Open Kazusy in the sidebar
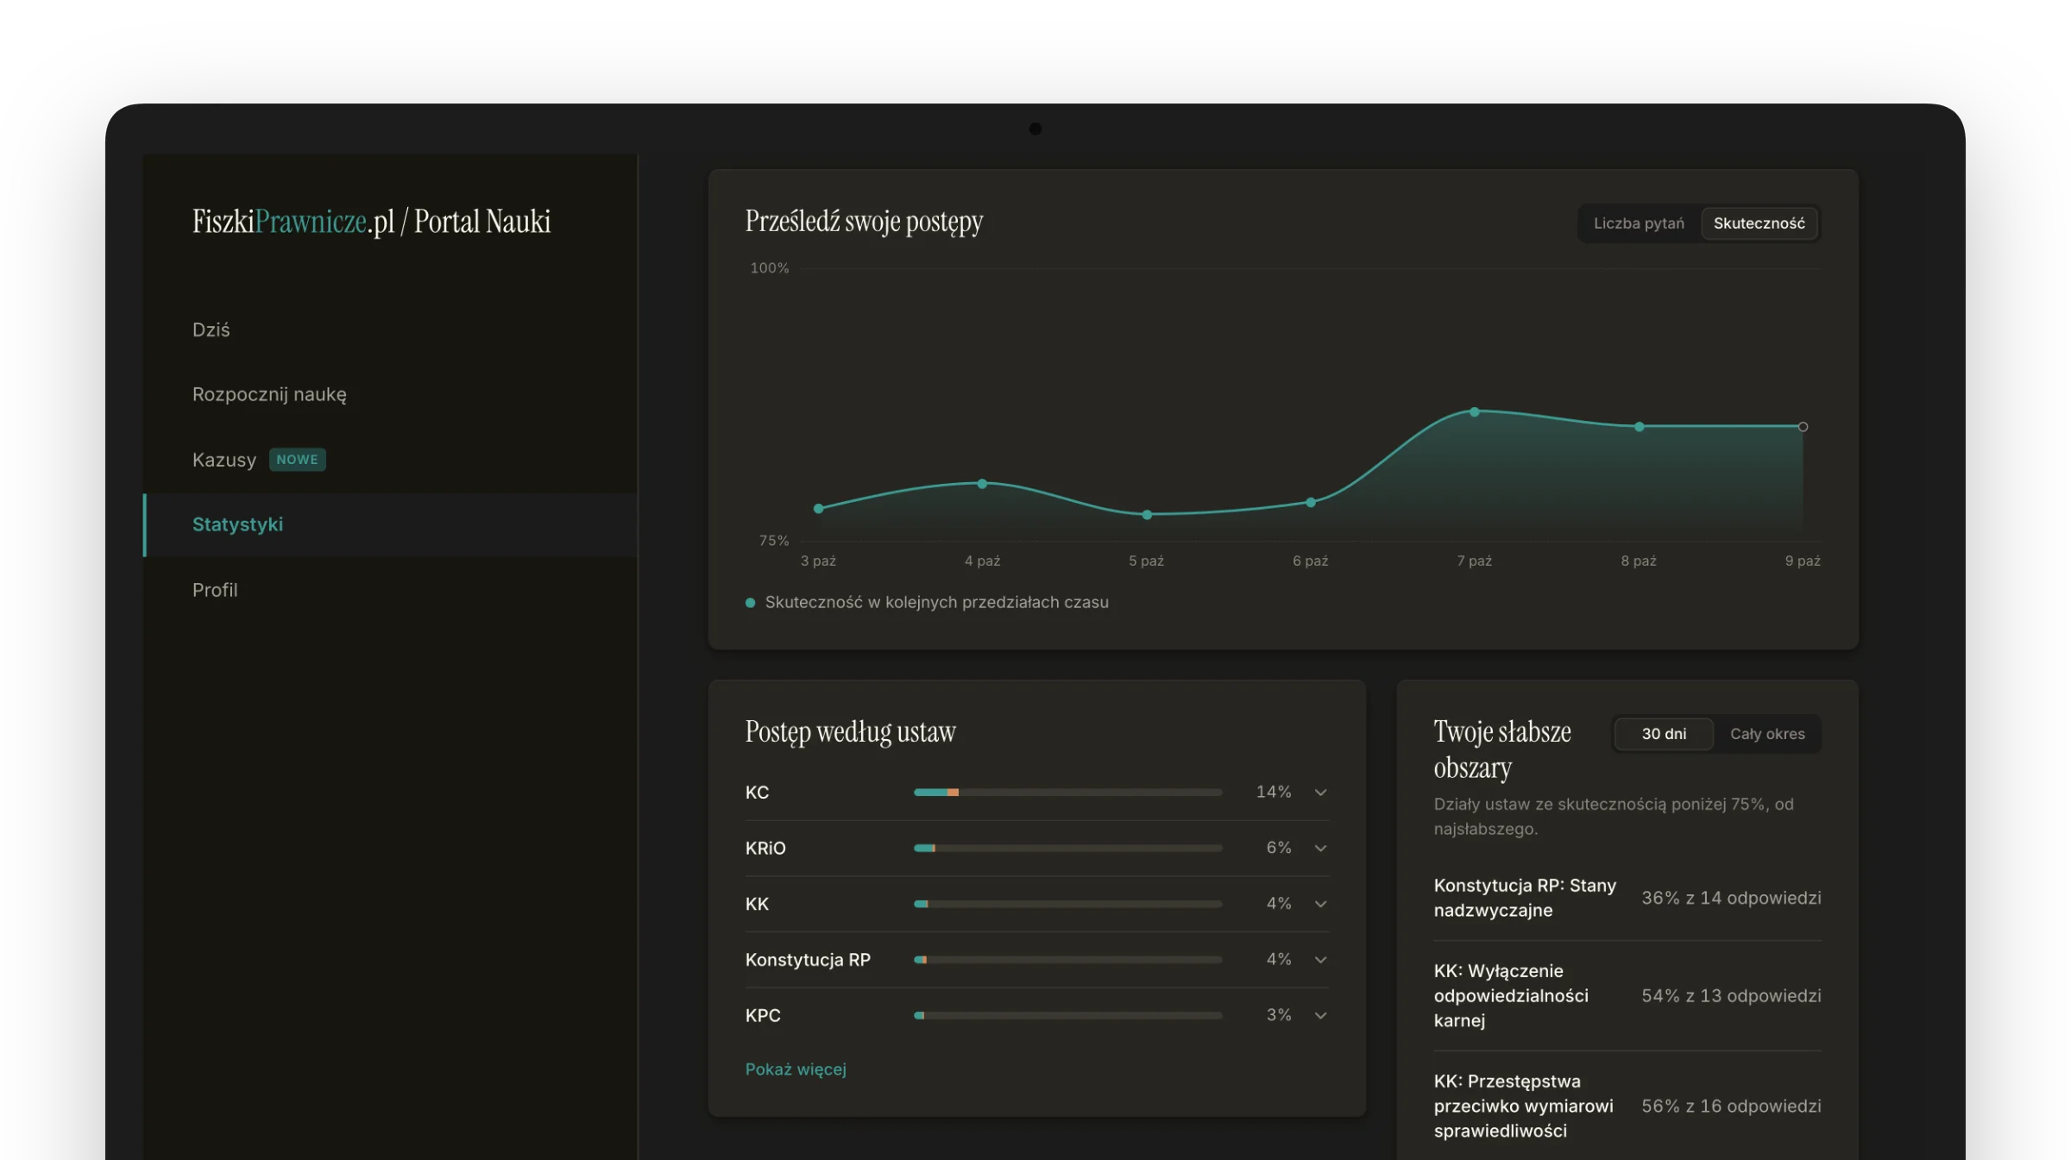Screen dimensions: 2071x1160 pyautogui.click(x=224, y=460)
